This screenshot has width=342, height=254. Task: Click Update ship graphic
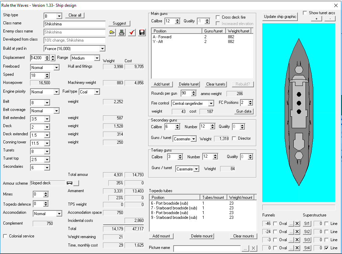[280, 17]
